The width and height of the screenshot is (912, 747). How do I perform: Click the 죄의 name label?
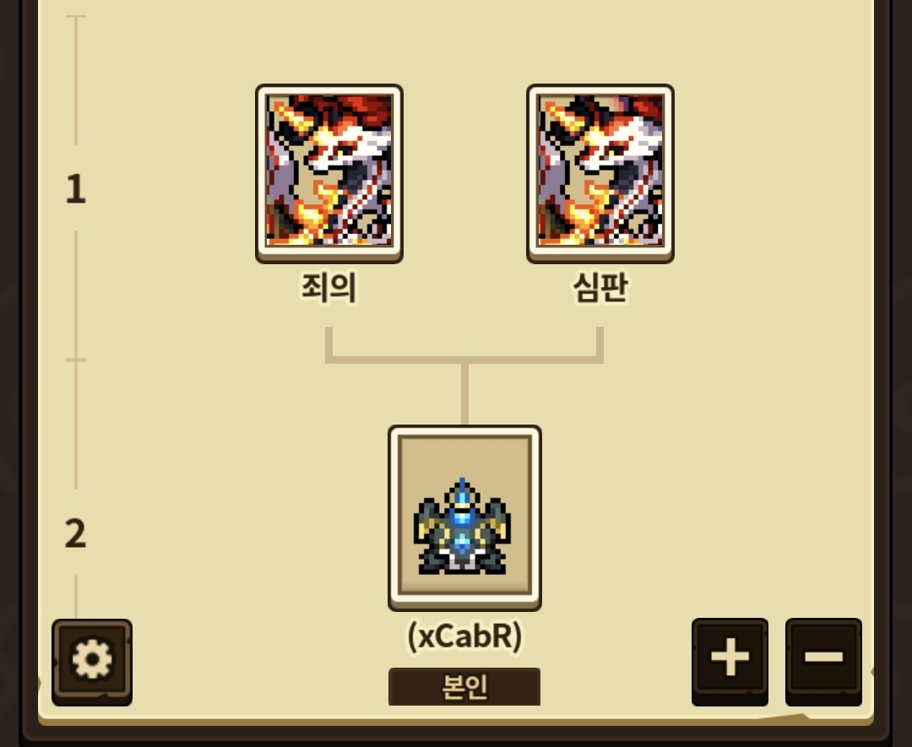pyautogui.click(x=328, y=287)
